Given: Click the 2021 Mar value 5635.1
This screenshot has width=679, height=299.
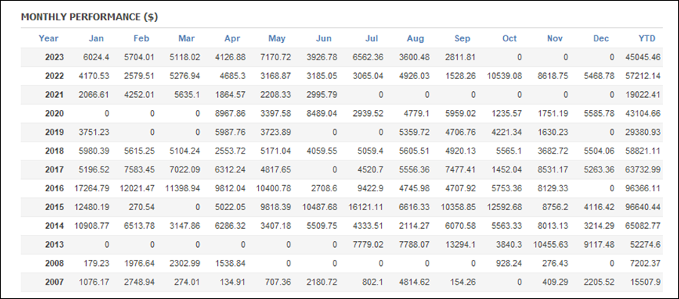Looking at the screenshot, I should [186, 95].
